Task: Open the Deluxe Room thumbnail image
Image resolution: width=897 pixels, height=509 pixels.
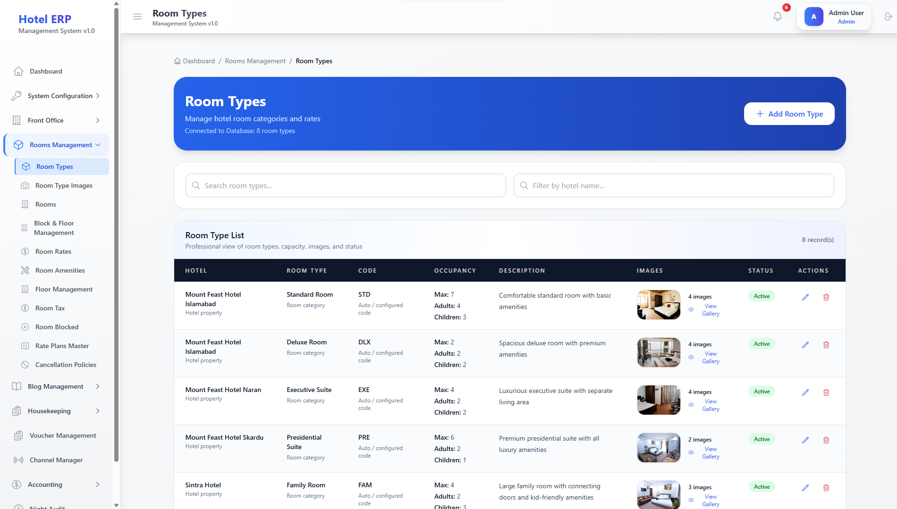Action: (x=659, y=352)
